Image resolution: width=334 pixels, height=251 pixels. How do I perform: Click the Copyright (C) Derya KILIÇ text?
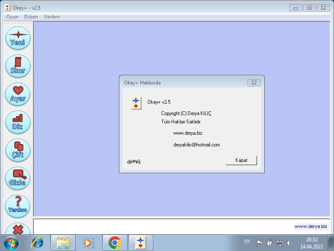tap(186, 113)
